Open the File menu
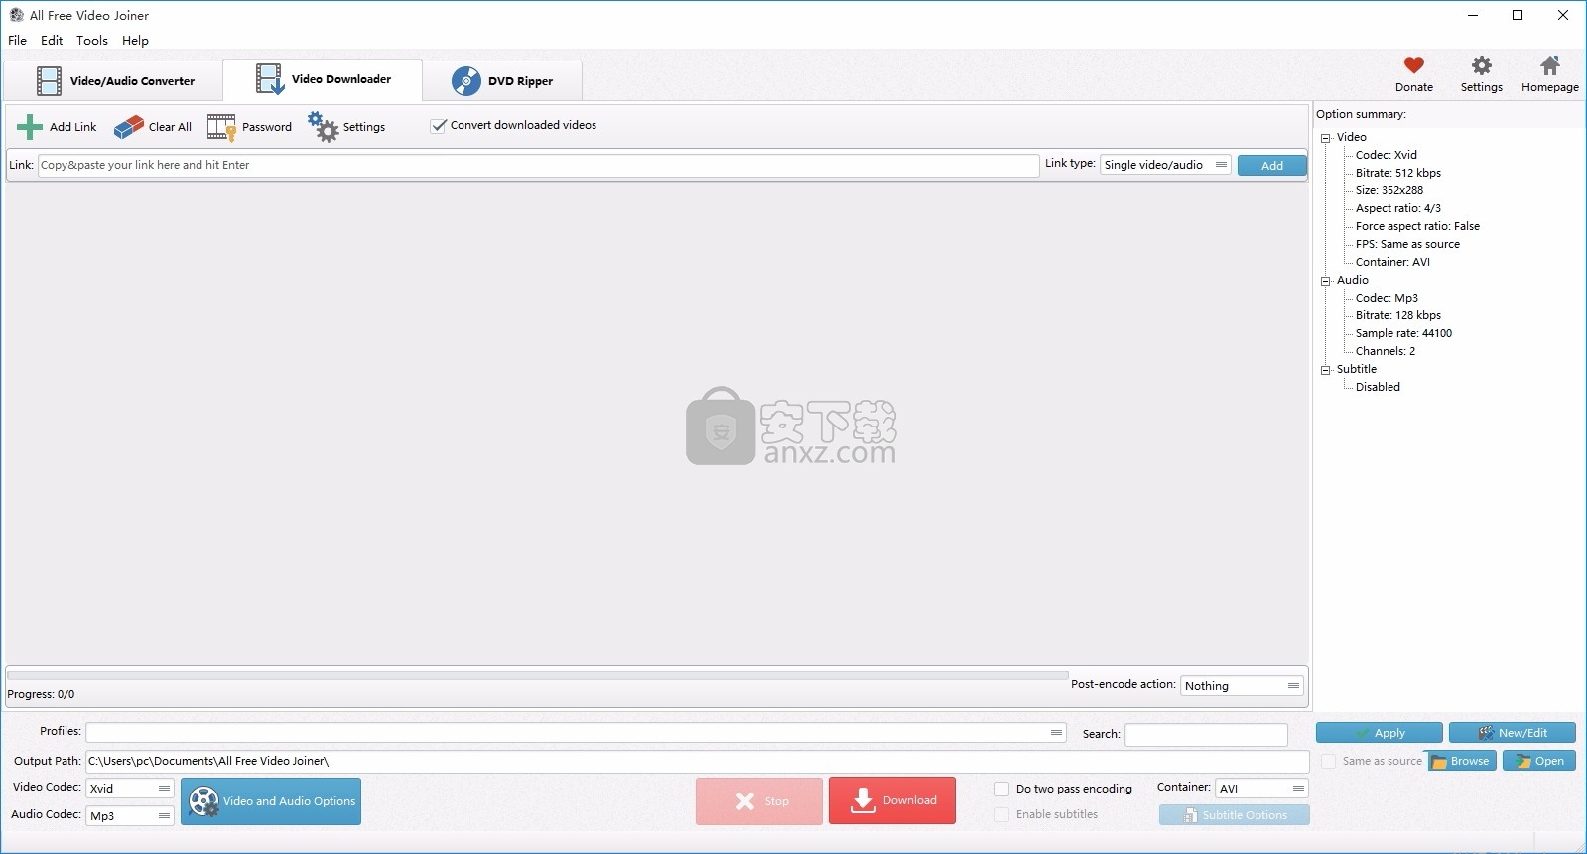 (18, 41)
